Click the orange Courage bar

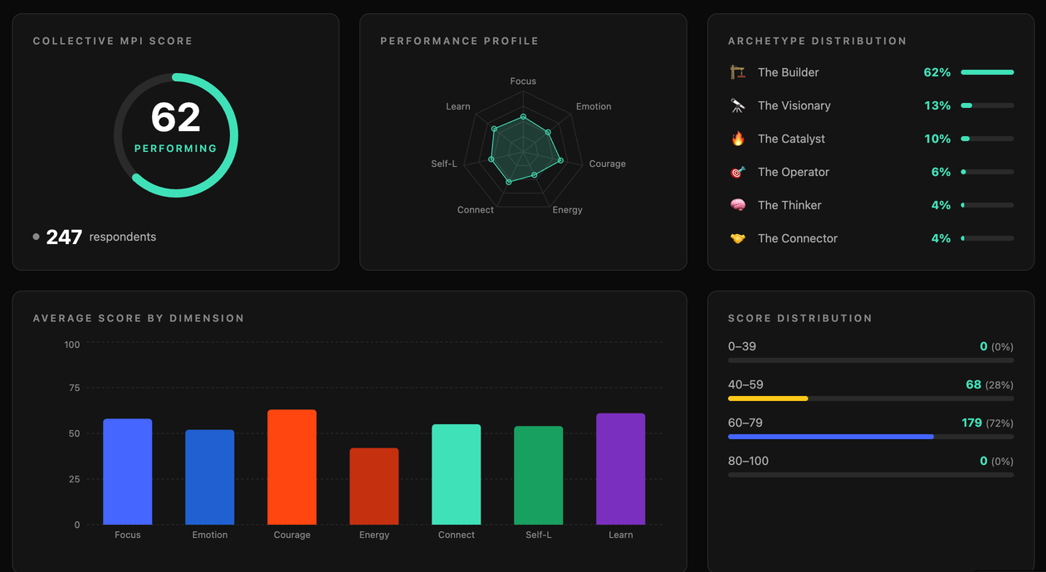[x=292, y=467]
